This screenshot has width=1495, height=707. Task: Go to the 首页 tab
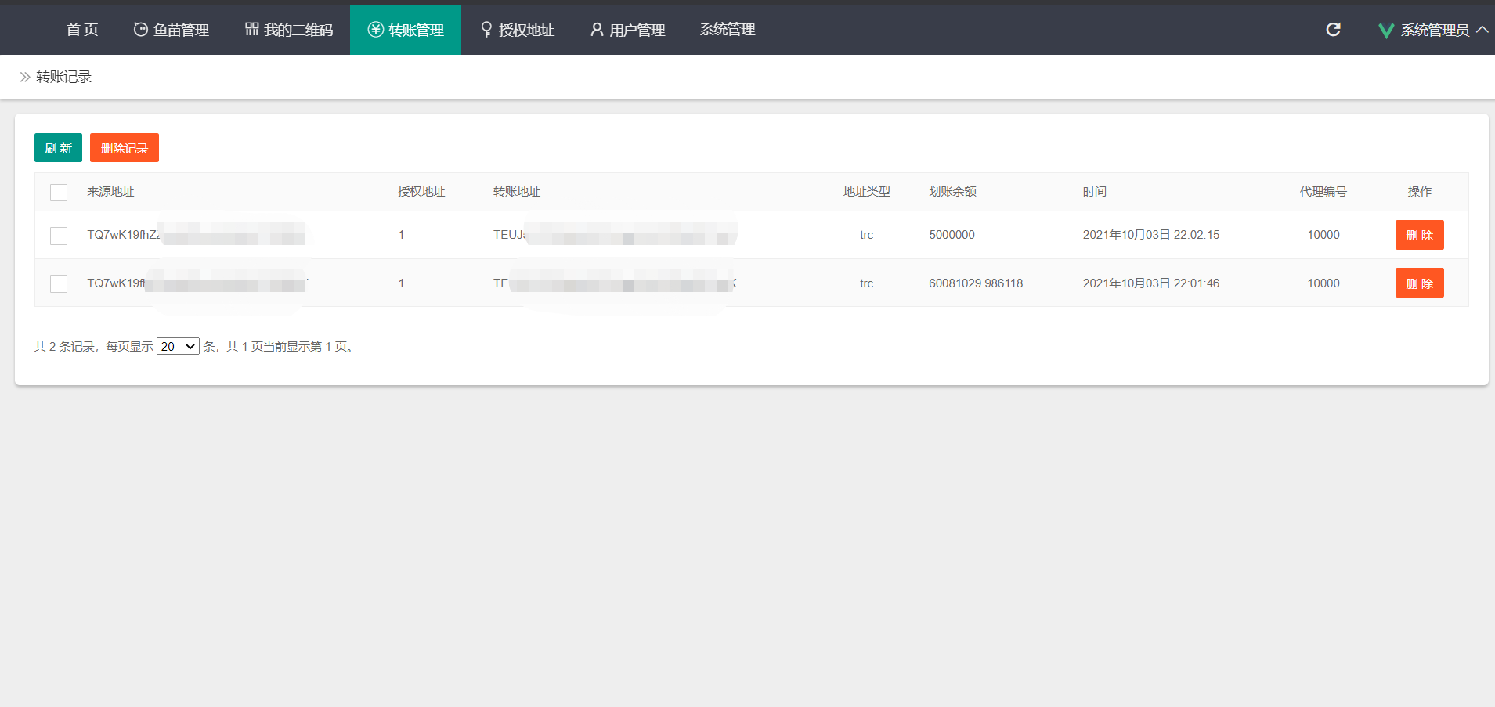[x=82, y=30]
